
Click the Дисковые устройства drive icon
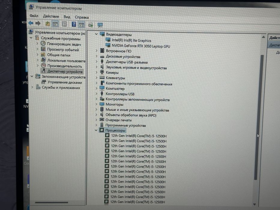coord(102,56)
